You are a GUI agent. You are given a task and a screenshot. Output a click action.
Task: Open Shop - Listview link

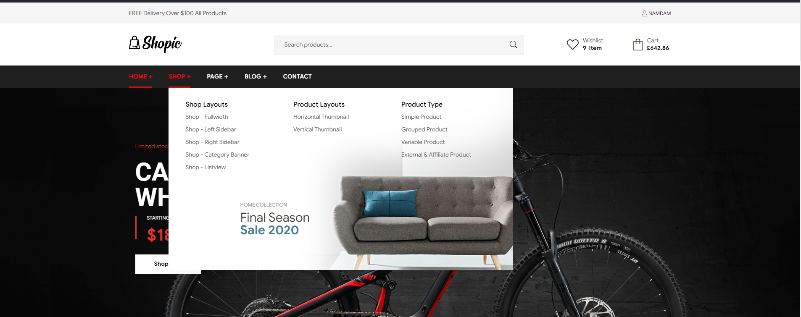tap(206, 167)
